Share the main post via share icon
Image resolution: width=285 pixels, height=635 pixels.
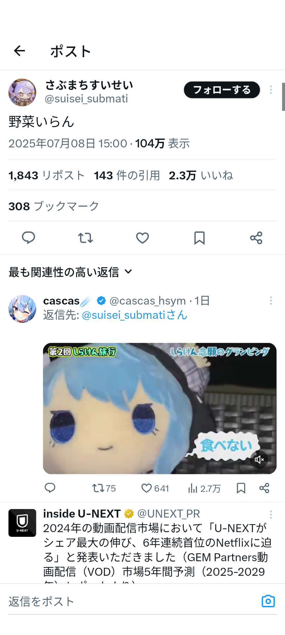256,238
